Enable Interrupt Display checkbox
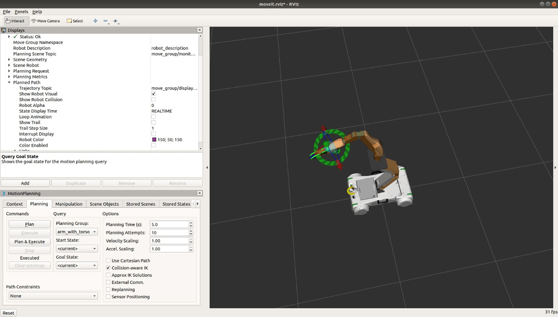The width and height of the screenshot is (558, 317). [x=153, y=134]
